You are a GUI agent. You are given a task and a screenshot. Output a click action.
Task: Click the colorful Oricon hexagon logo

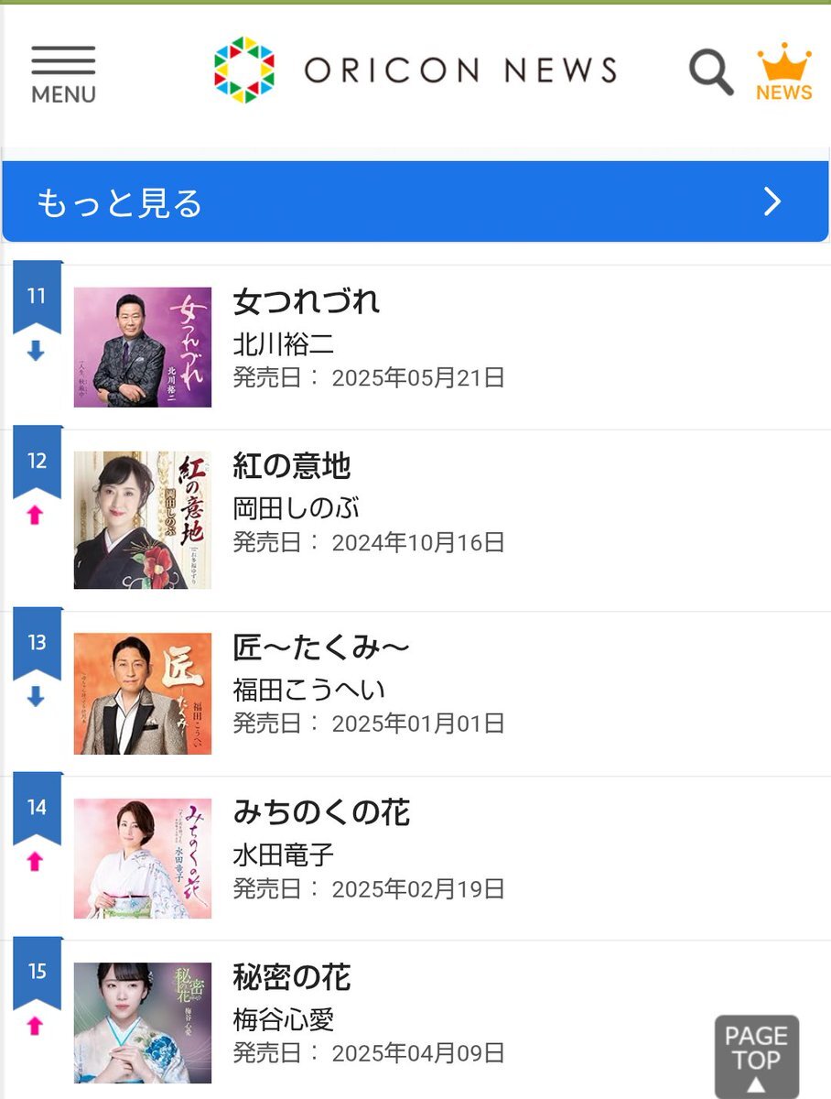point(244,70)
